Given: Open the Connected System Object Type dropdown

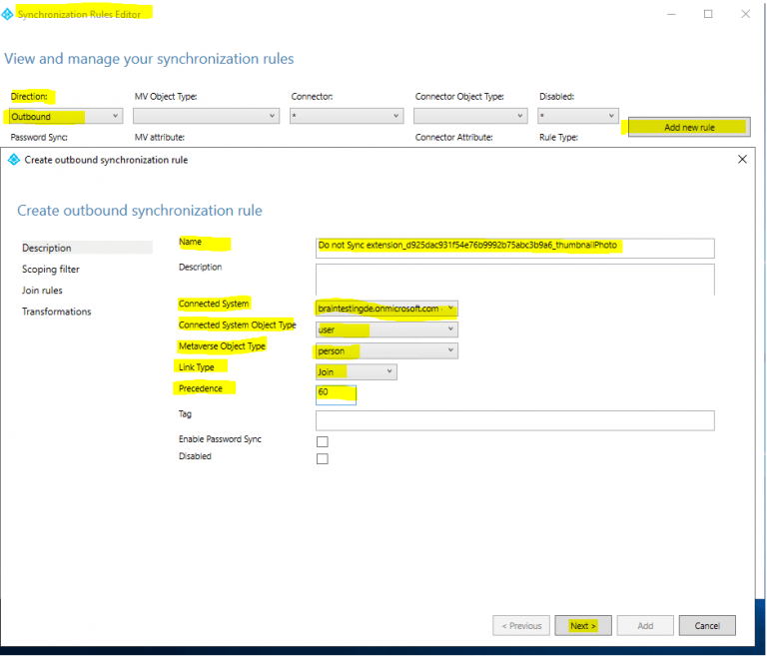Looking at the screenshot, I should [x=386, y=329].
